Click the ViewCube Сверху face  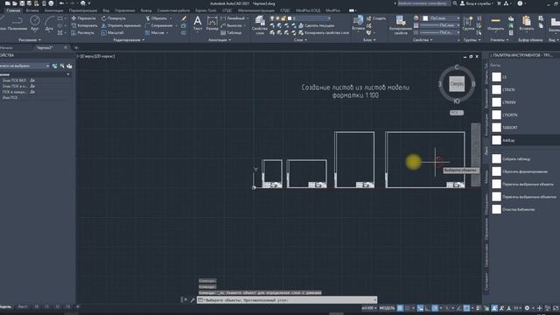pyautogui.click(x=457, y=84)
